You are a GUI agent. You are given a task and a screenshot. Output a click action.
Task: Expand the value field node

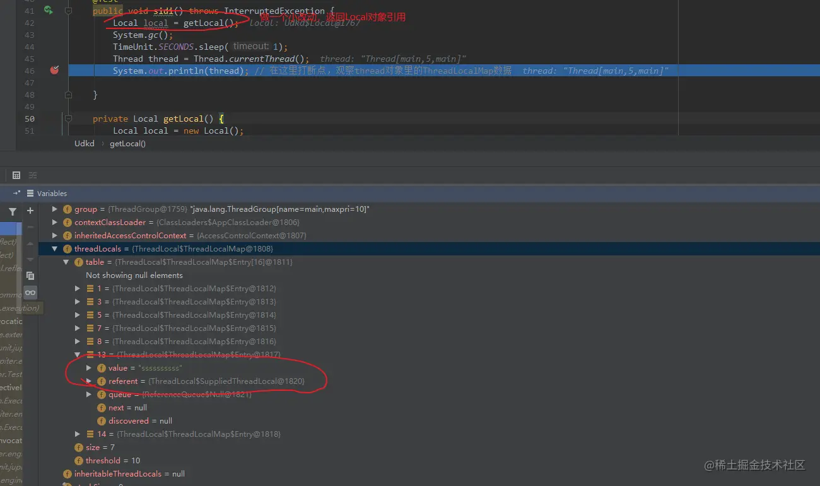[89, 368]
